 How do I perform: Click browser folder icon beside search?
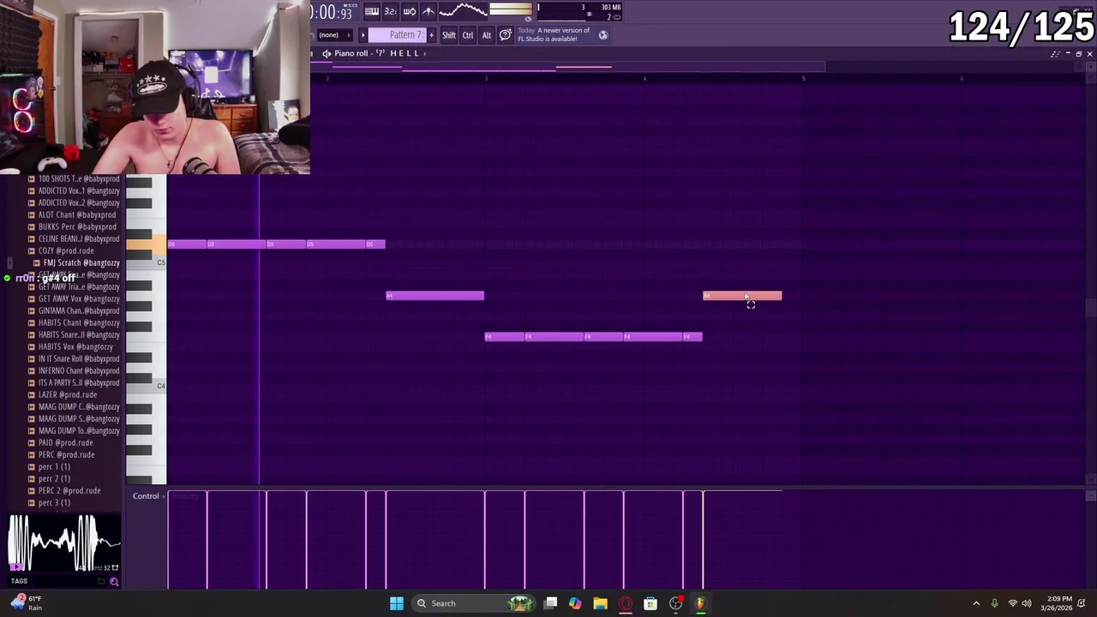101,582
